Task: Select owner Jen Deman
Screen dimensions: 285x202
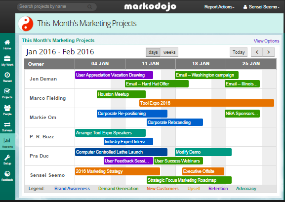Action: pyautogui.click(x=43, y=79)
